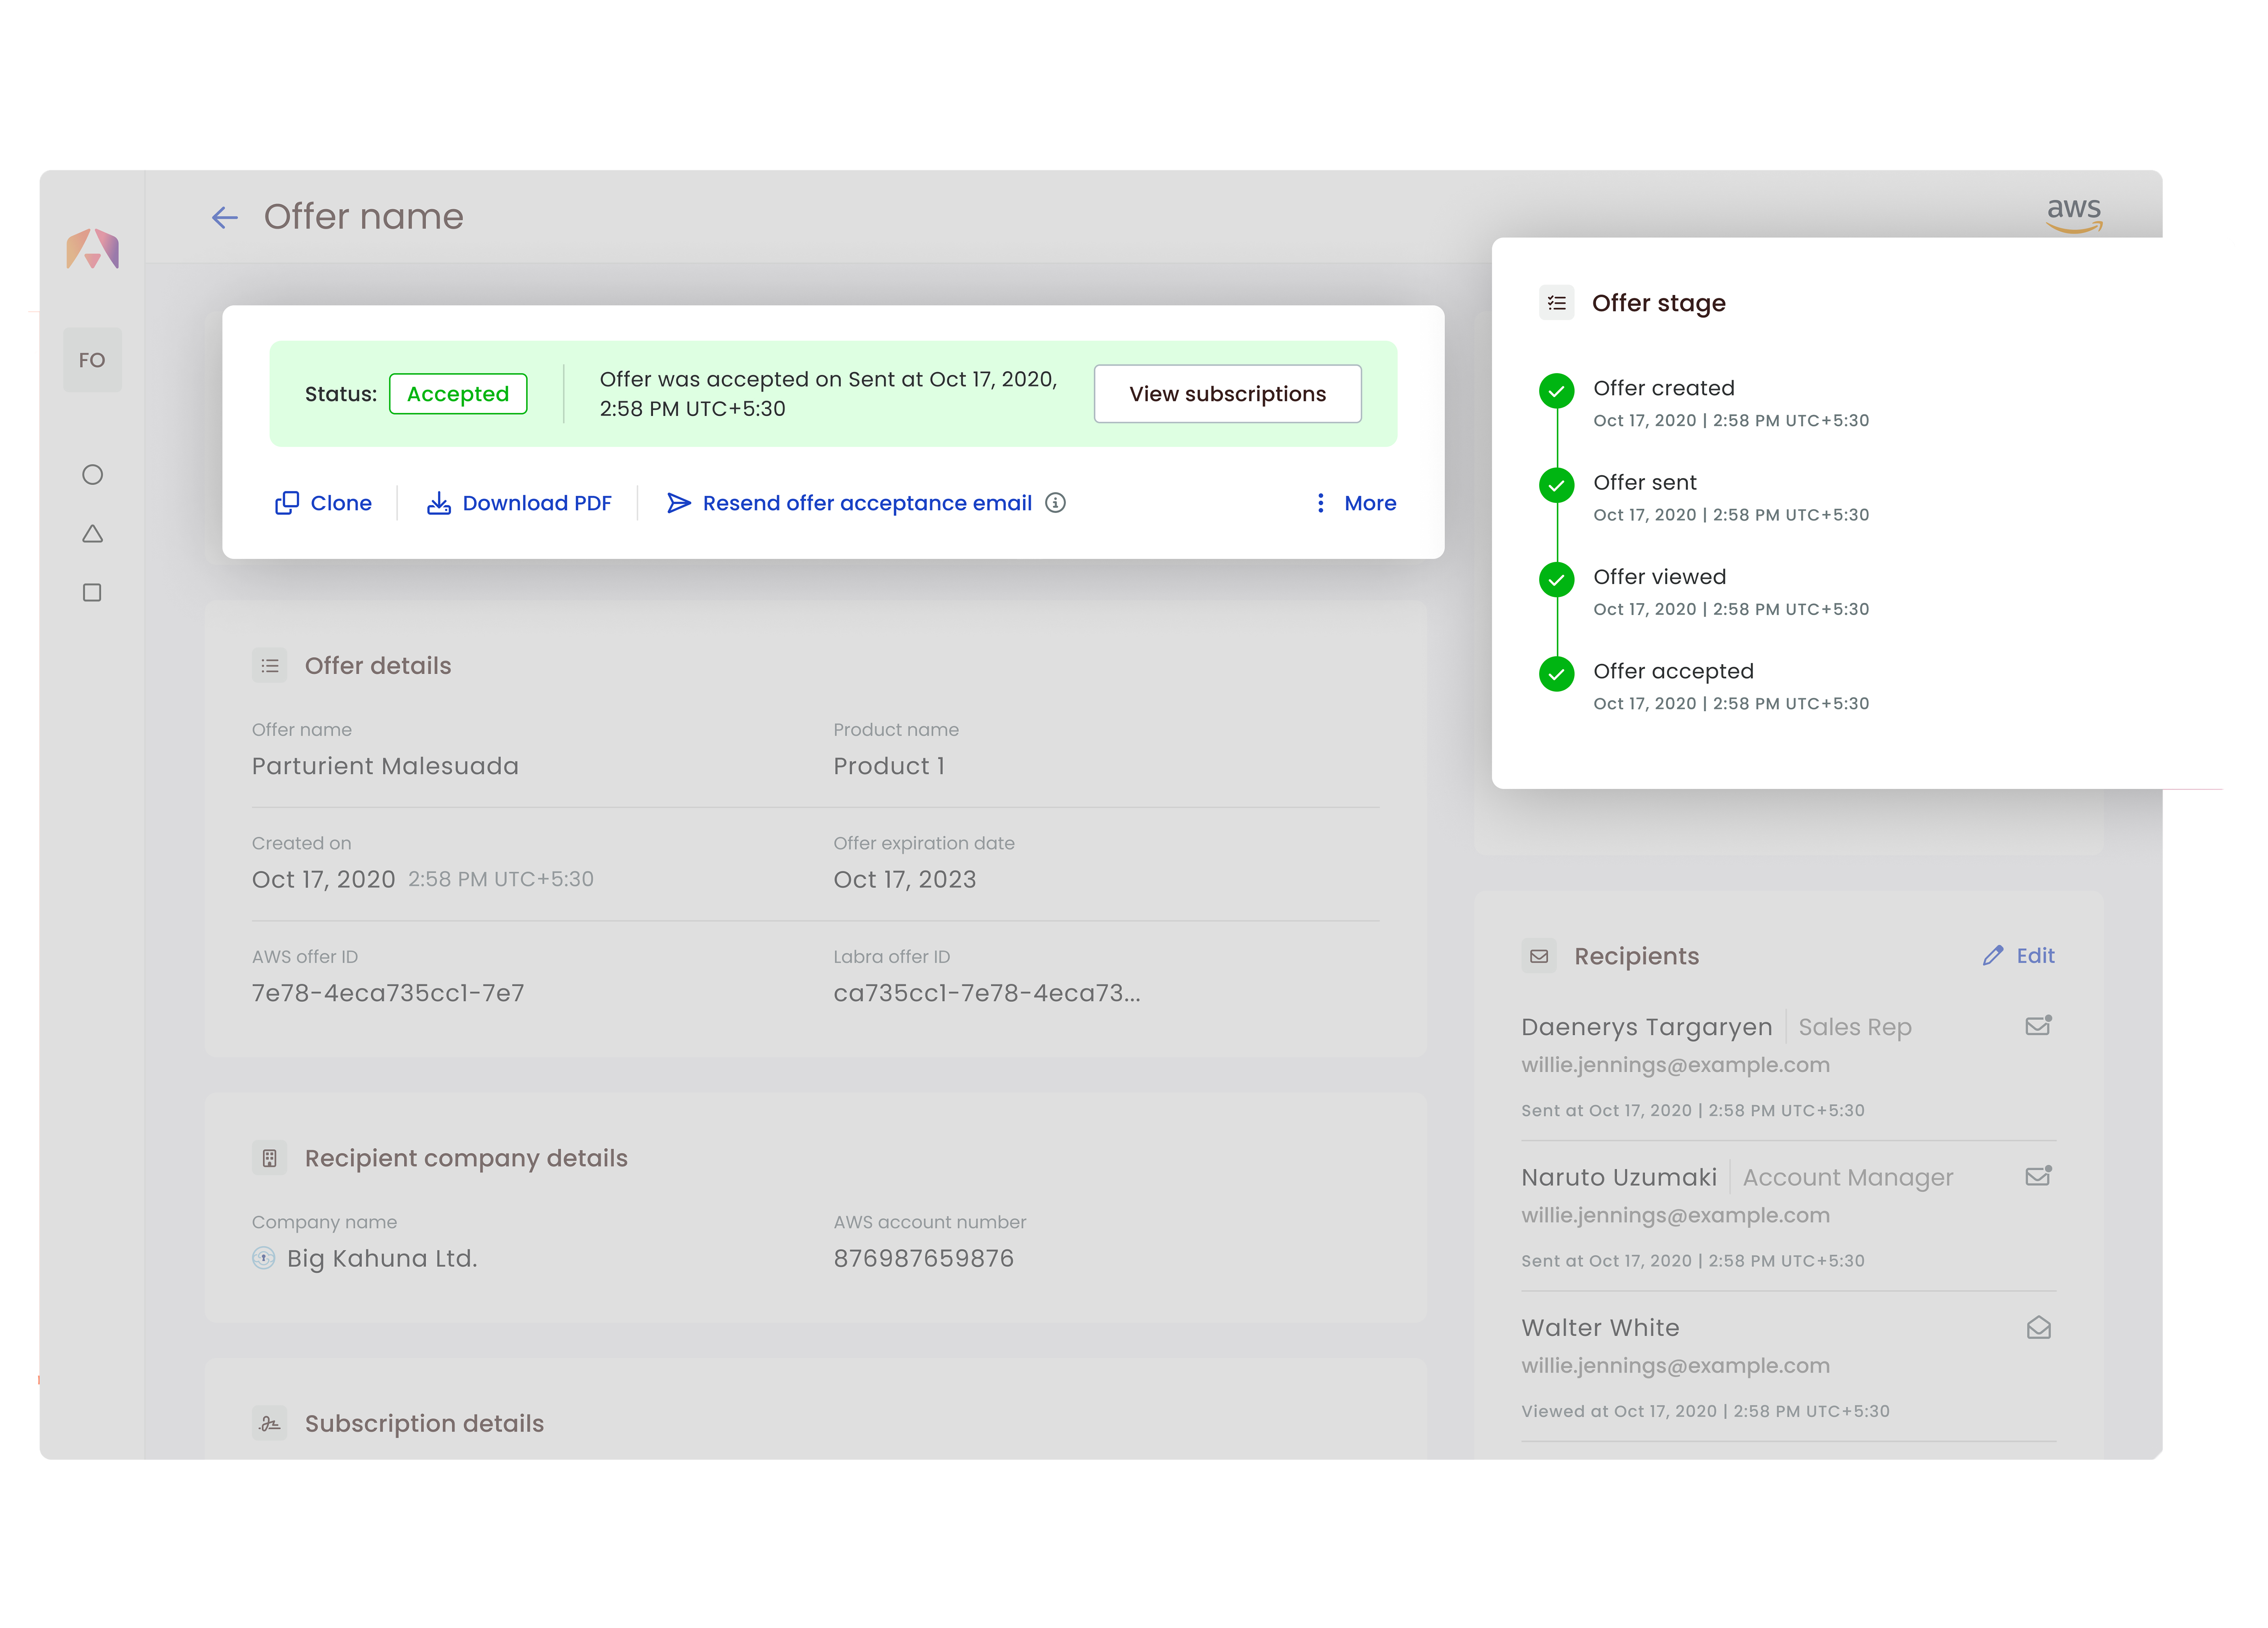Click the mail icon for Daenerys Targaryen
This screenshot has height=1628, width=2268.
click(2038, 1026)
